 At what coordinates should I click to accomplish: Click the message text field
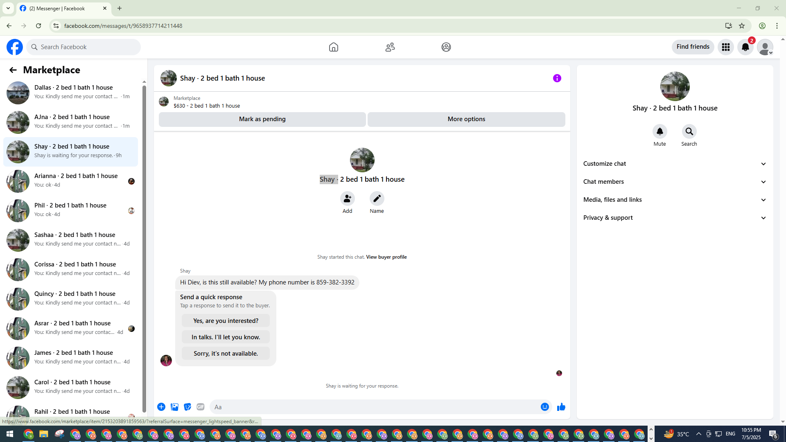pos(375,407)
